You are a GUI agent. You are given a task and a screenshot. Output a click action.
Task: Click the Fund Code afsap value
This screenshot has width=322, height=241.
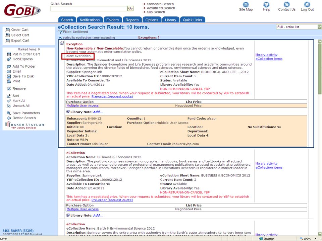tap(211, 118)
